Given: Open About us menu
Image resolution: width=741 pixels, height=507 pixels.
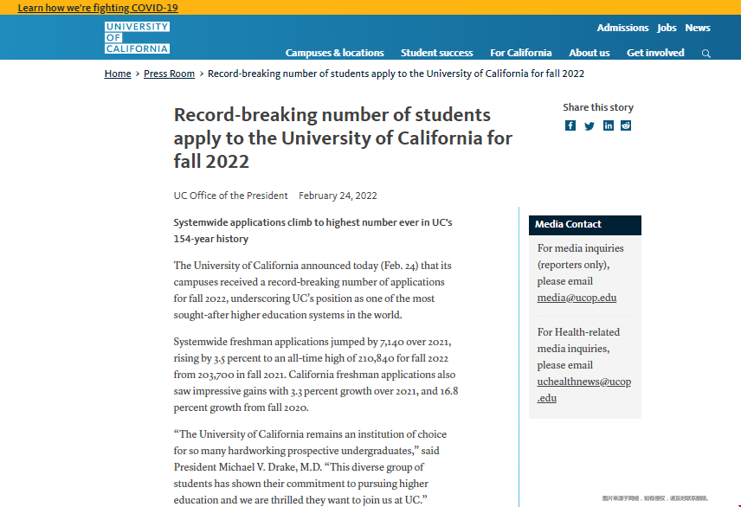Looking at the screenshot, I should (590, 53).
